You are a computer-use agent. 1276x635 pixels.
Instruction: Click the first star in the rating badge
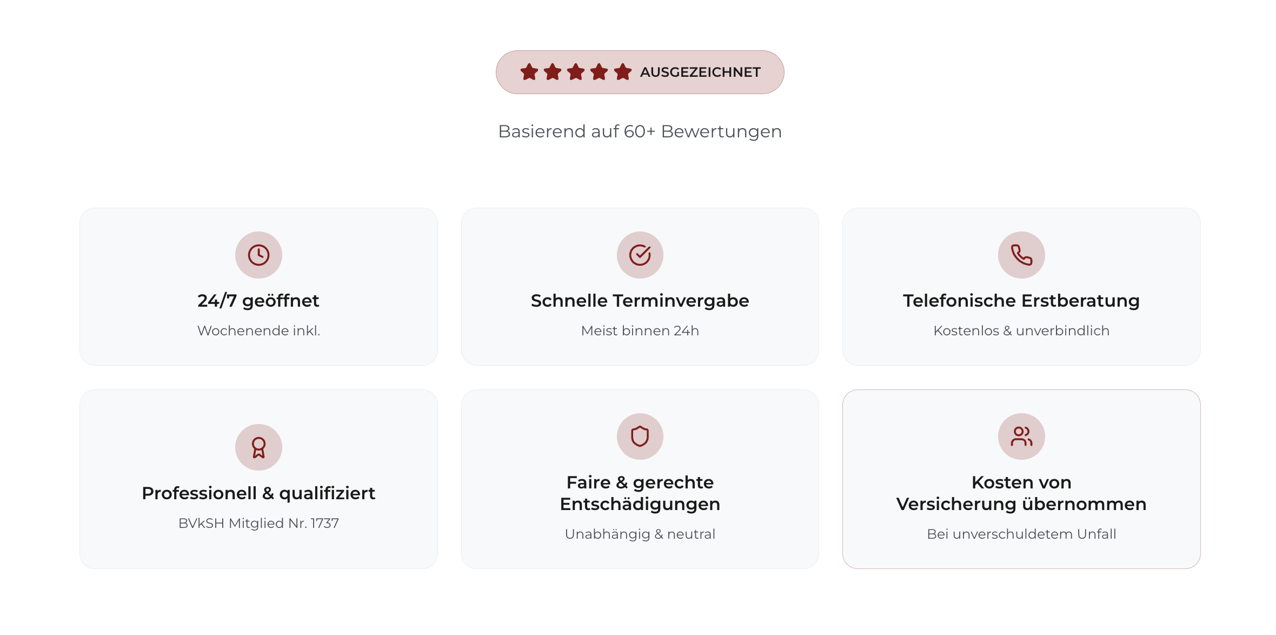tap(530, 71)
